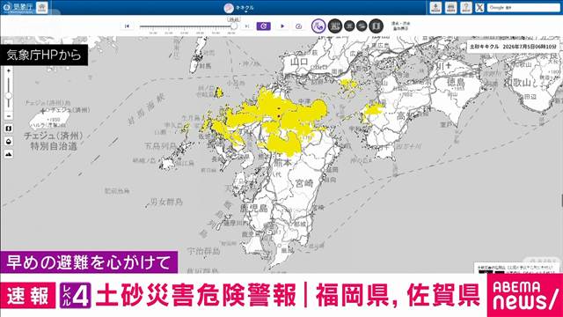Click the 徳島 prefecture label on map

tap(456, 82)
